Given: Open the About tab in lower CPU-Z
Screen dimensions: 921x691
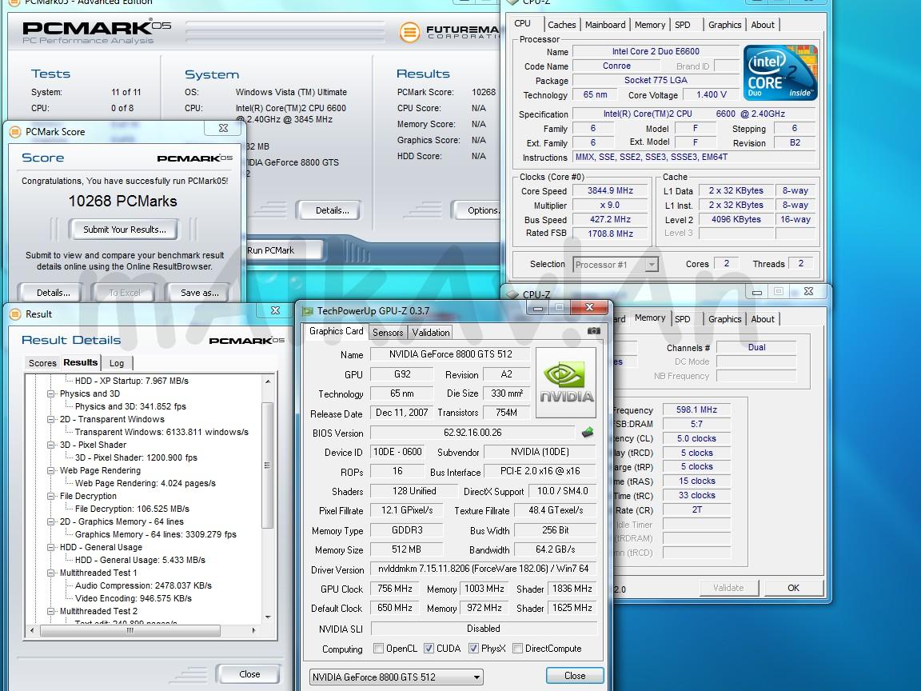Looking at the screenshot, I should coord(763,319).
